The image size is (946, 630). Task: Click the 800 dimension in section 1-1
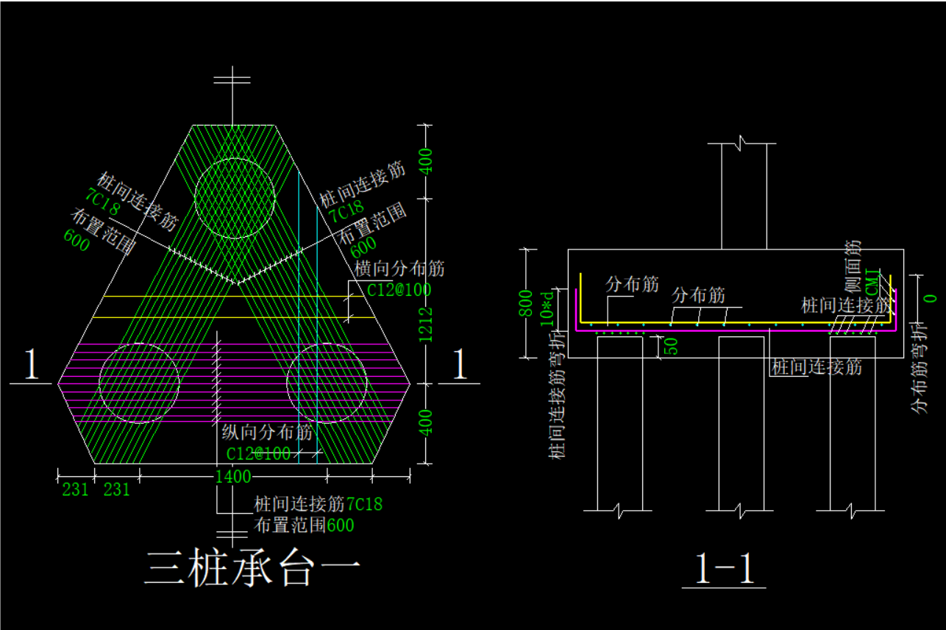pos(527,303)
